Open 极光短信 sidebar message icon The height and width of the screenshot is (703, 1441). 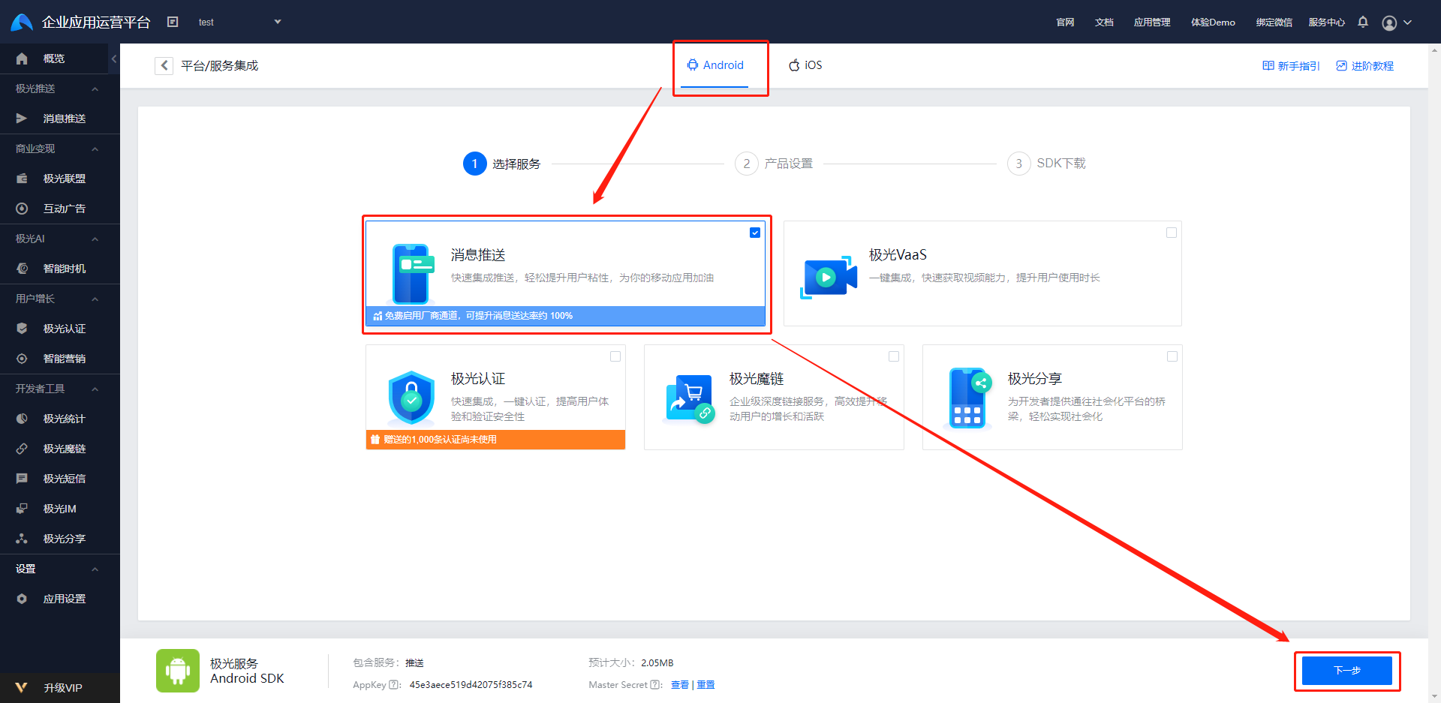(22, 479)
